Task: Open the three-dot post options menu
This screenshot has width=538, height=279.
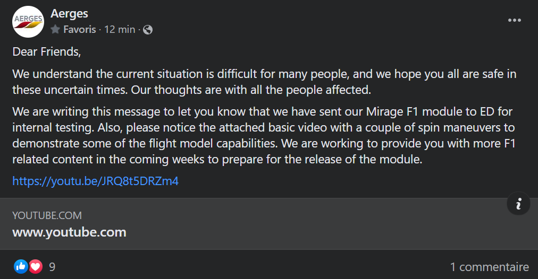Action: tap(514, 20)
